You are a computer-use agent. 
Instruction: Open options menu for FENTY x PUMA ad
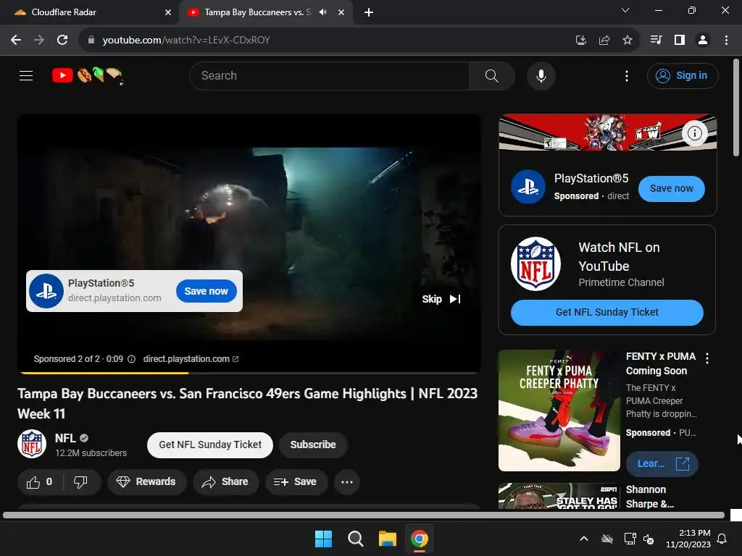(x=707, y=358)
